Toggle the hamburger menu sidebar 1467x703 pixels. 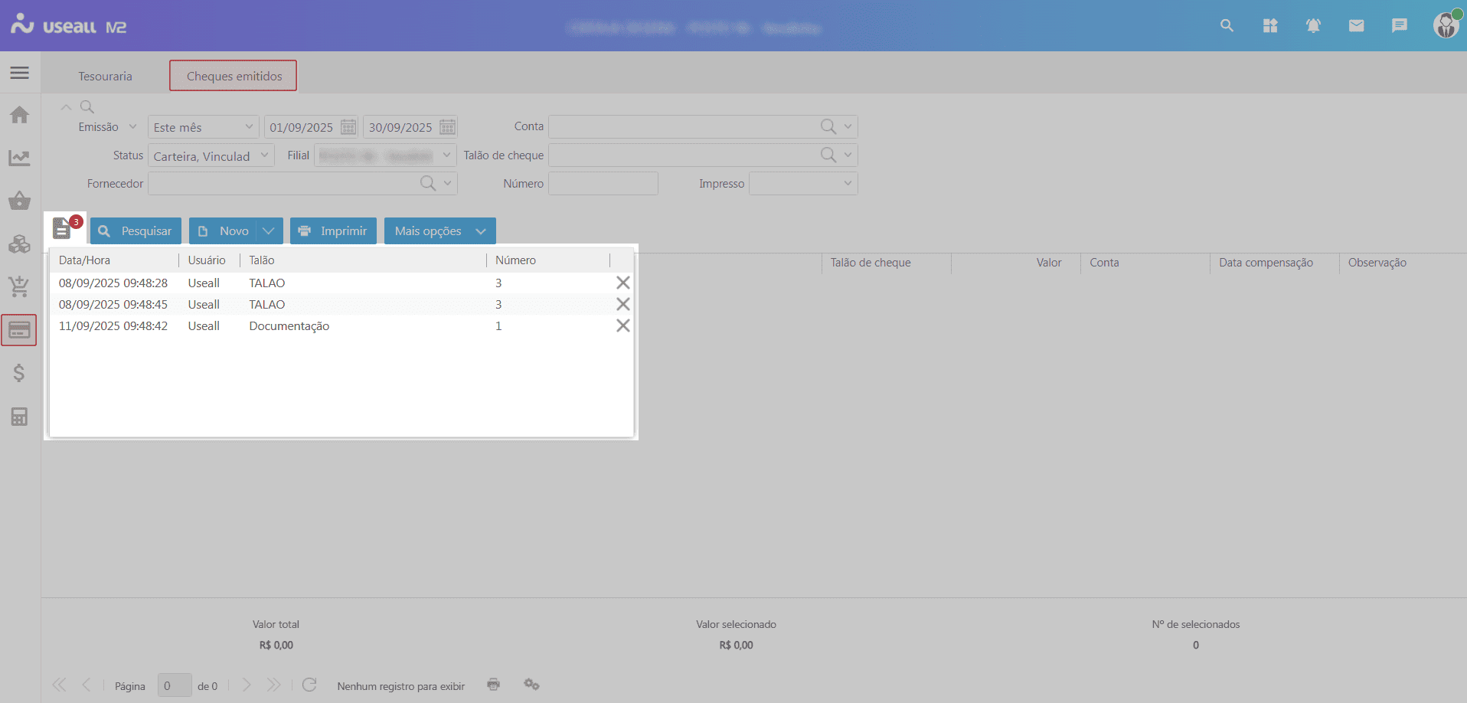19,73
